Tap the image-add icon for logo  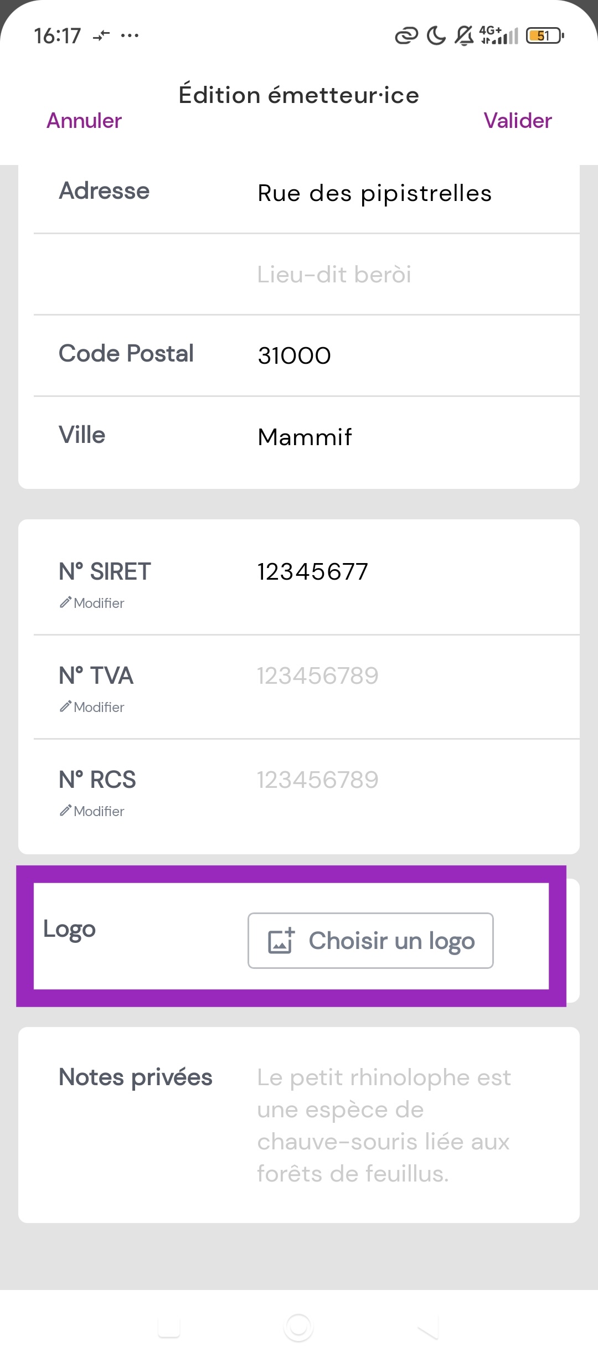(x=281, y=941)
